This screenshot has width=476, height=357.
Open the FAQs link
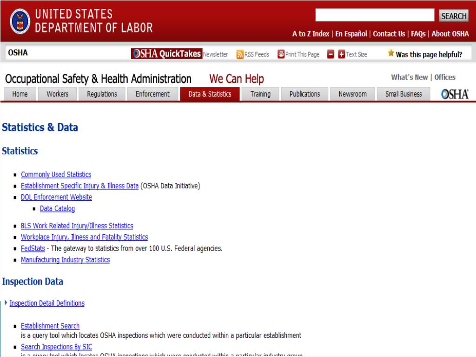click(x=418, y=33)
